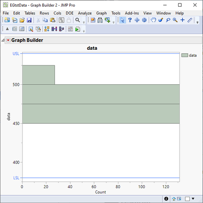Open the Analyze menu
The height and width of the screenshot is (203, 203).
[85, 13]
